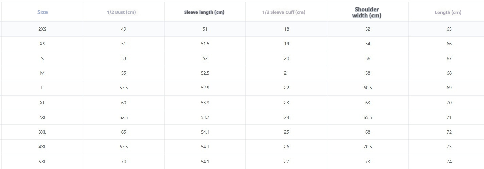484x169 pixels.
Task: Select the 1/2 Sleeve Cuff (cm) header
Action: [284, 12]
